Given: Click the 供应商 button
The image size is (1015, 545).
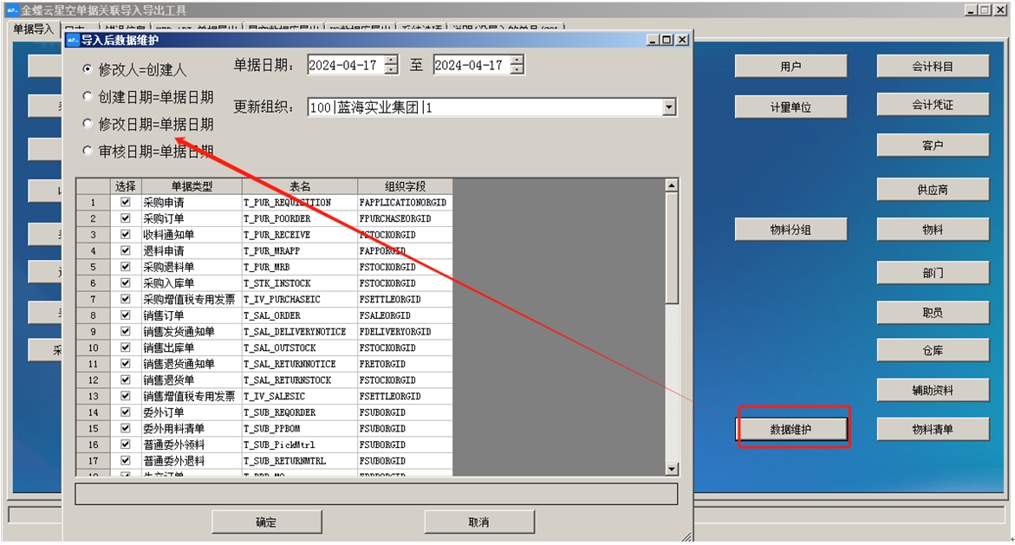Looking at the screenshot, I should (x=933, y=189).
